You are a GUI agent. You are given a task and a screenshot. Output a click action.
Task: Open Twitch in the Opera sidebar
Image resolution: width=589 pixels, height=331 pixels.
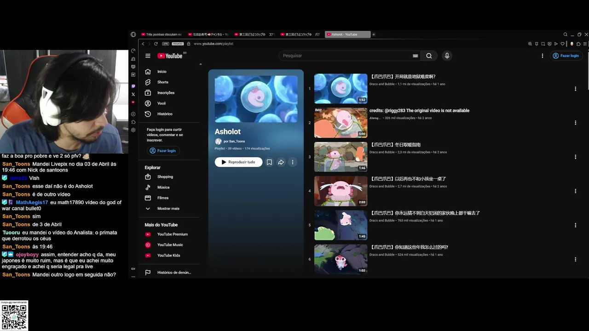pyautogui.click(x=133, y=86)
